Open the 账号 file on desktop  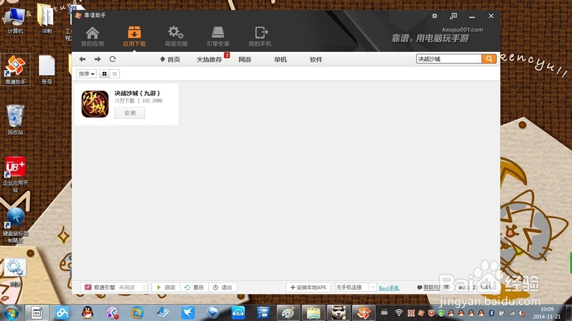(46, 70)
